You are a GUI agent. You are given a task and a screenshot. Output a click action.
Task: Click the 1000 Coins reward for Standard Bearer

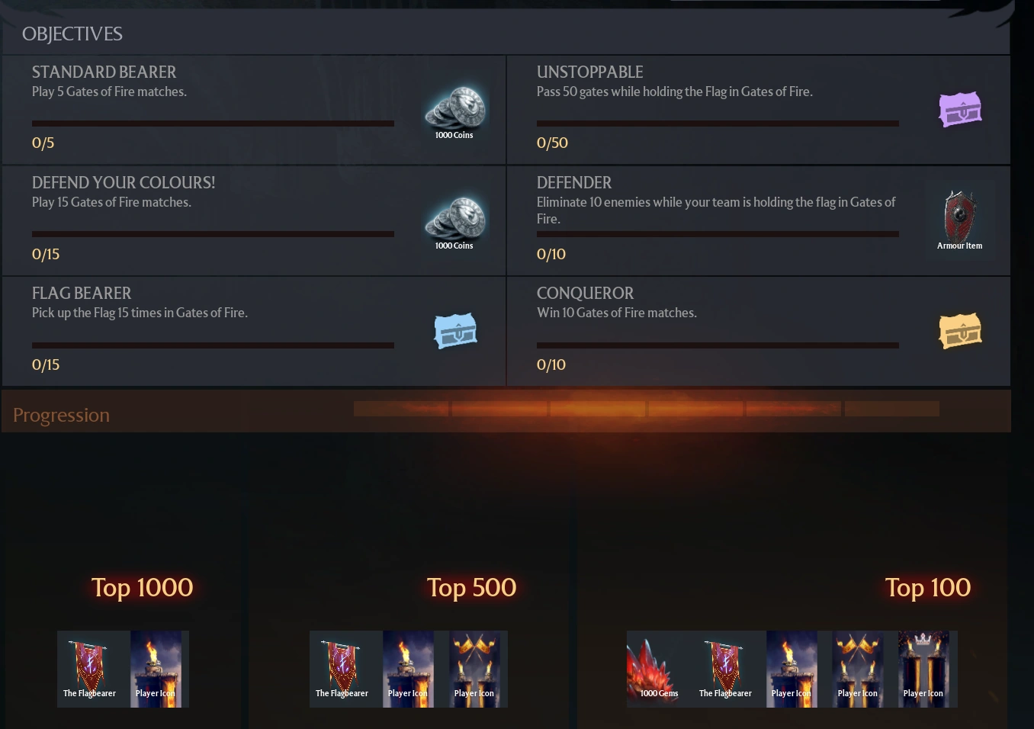pos(454,110)
